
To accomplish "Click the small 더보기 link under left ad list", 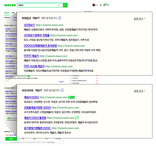I will [62, 82].
